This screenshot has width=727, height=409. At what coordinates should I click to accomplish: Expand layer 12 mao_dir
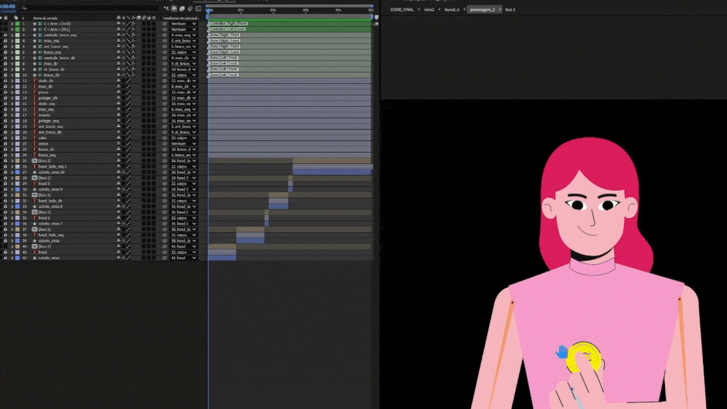(12, 86)
